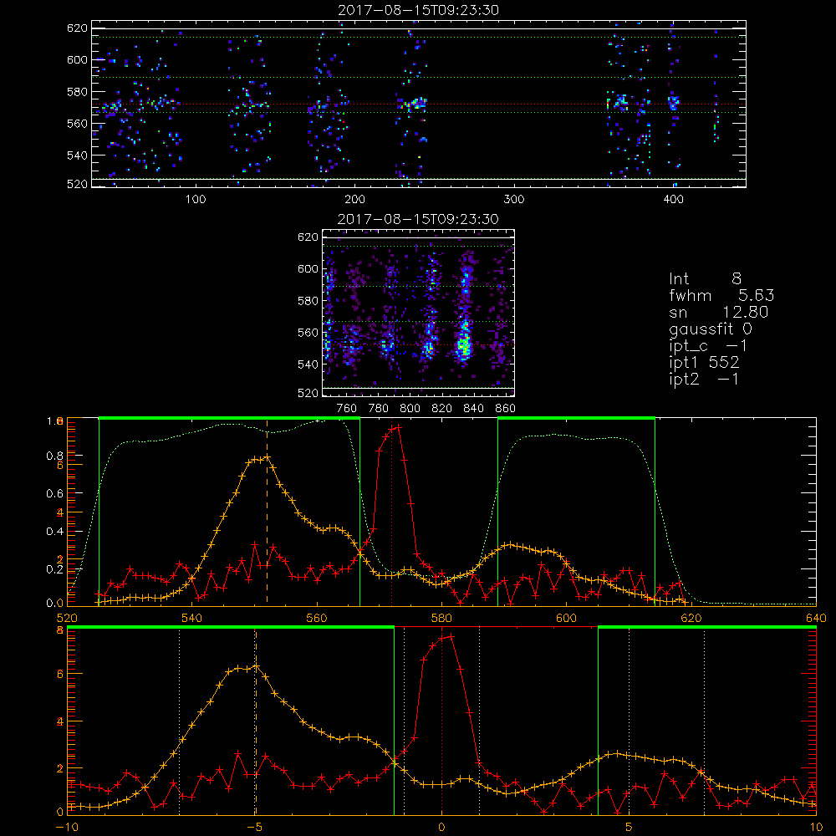
Task: Select the 'sn 12.80' value
Action: click(719, 312)
